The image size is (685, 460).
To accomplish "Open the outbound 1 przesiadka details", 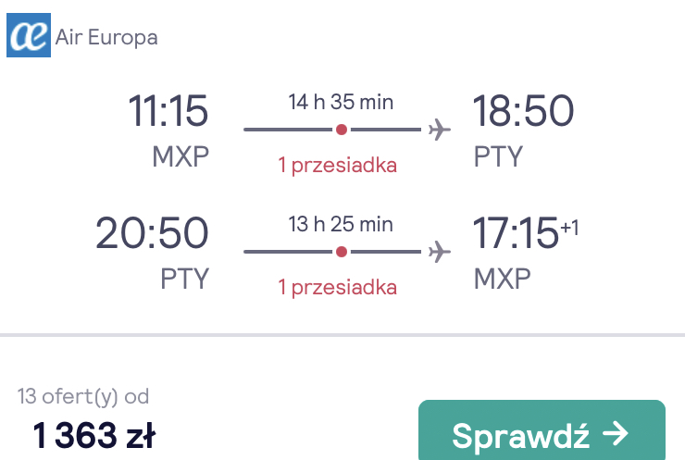I will 337,166.
